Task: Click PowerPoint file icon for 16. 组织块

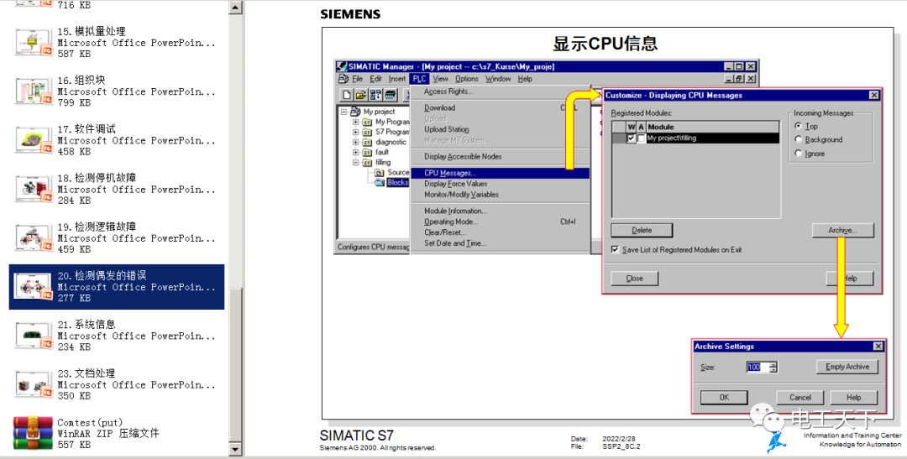Action: tap(34, 91)
